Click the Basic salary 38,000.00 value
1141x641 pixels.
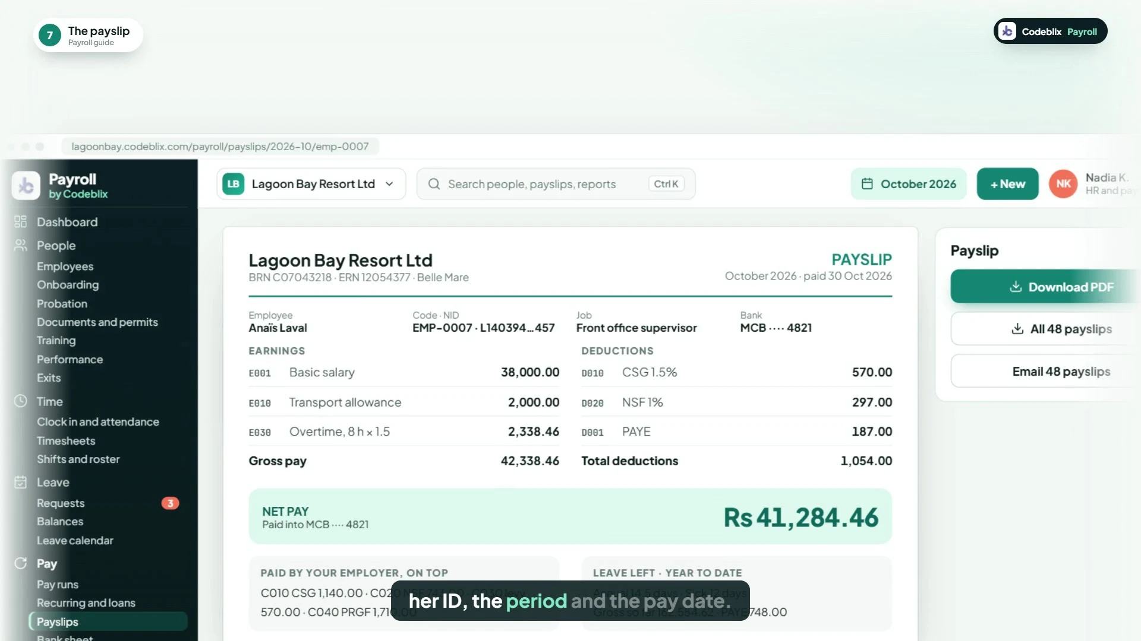530,372
